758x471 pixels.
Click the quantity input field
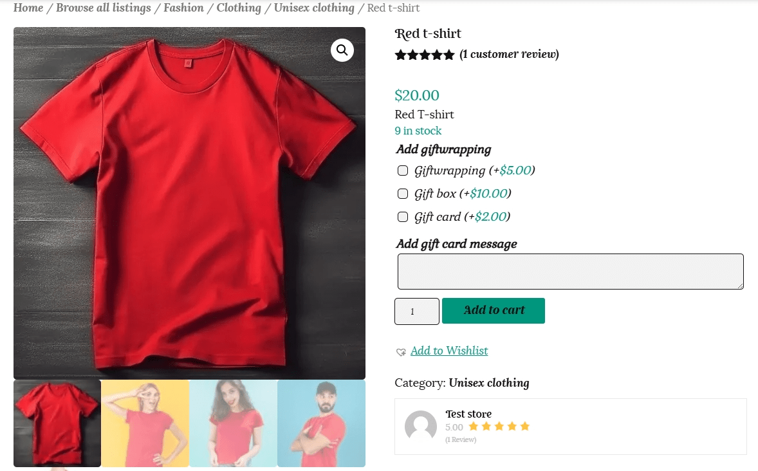coord(416,311)
